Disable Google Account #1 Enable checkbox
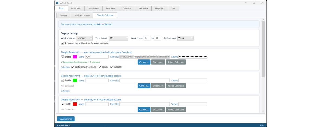Viewport: 325px width, 127px height. click(x=63, y=57)
